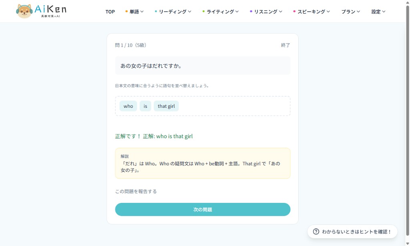Open the リスニング menu
410x246 pixels.
pos(266,12)
